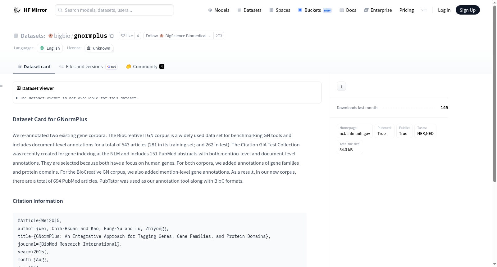Click the downloads last month value 145
The image size is (497, 267).
[445, 108]
